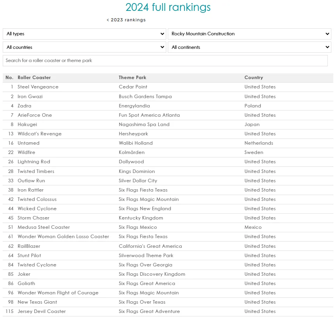Expand the "All countries" dropdown
The height and width of the screenshot is (318, 336).
[84, 47]
